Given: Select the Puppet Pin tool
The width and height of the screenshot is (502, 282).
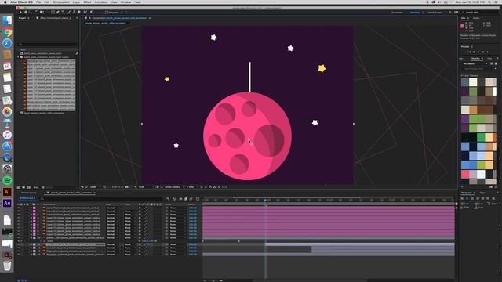Looking at the screenshot, I should click(91, 13).
